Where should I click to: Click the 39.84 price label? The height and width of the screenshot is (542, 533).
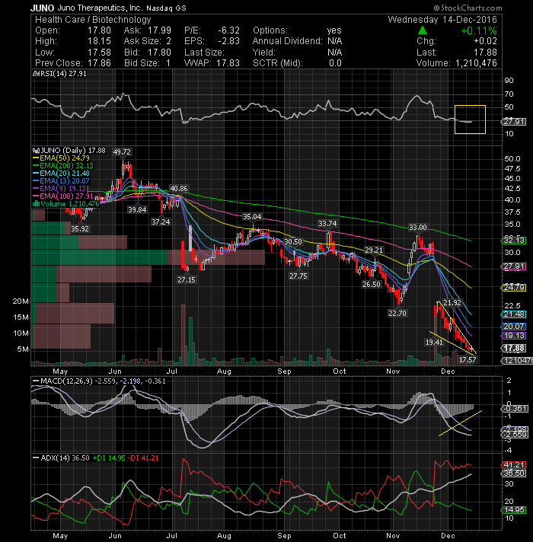coord(137,210)
